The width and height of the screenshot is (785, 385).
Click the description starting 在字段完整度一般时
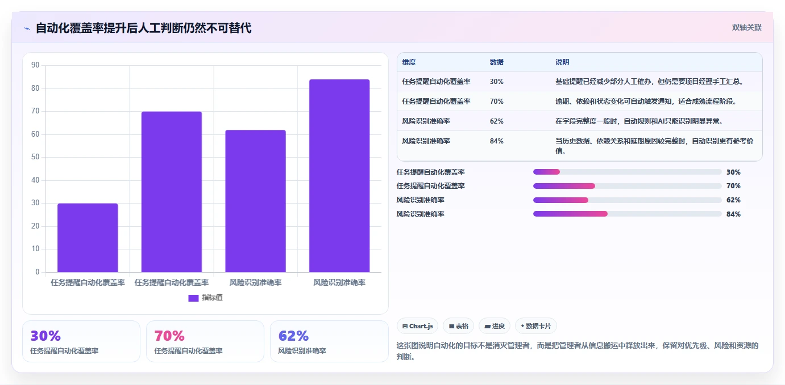pyautogui.click(x=639, y=121)
